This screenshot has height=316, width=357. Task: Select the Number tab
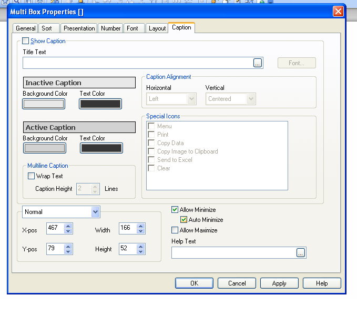point(110,28)
